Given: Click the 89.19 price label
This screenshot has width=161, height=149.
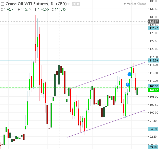Looking at the screenshot, I should (x=154, y=147).
